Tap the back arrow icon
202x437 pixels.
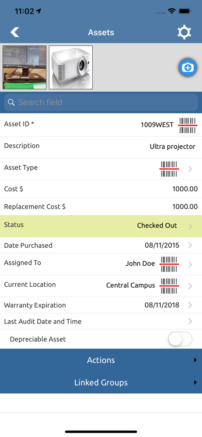[15, 32]
